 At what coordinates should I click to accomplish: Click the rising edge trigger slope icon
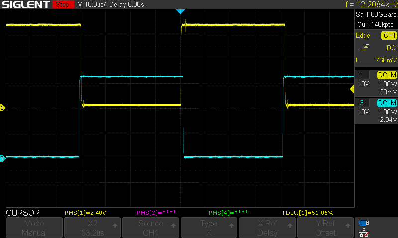366,47
